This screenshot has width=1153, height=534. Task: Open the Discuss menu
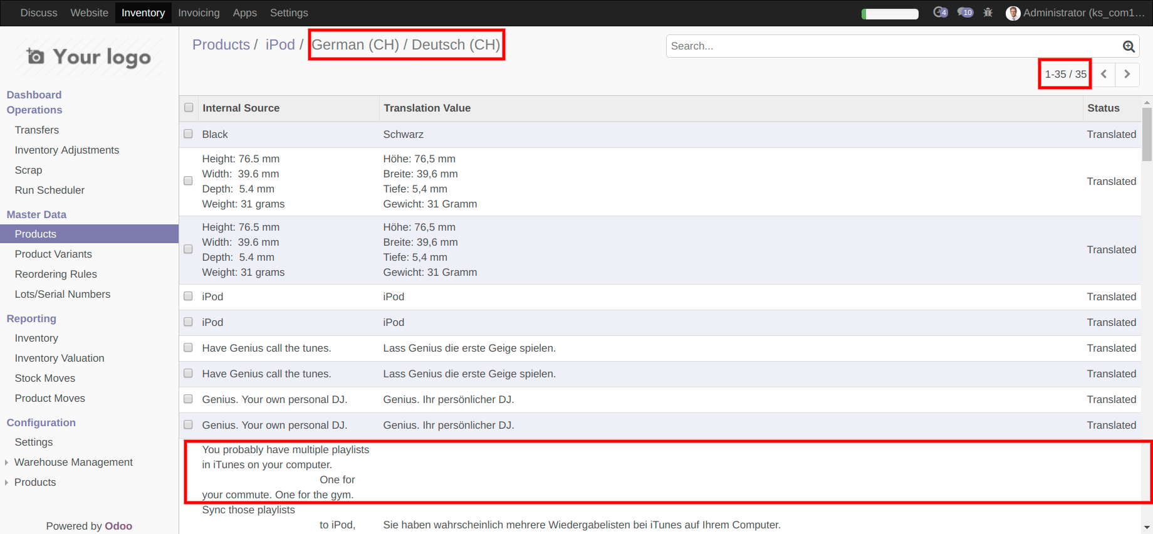click(x=39, y=13)
